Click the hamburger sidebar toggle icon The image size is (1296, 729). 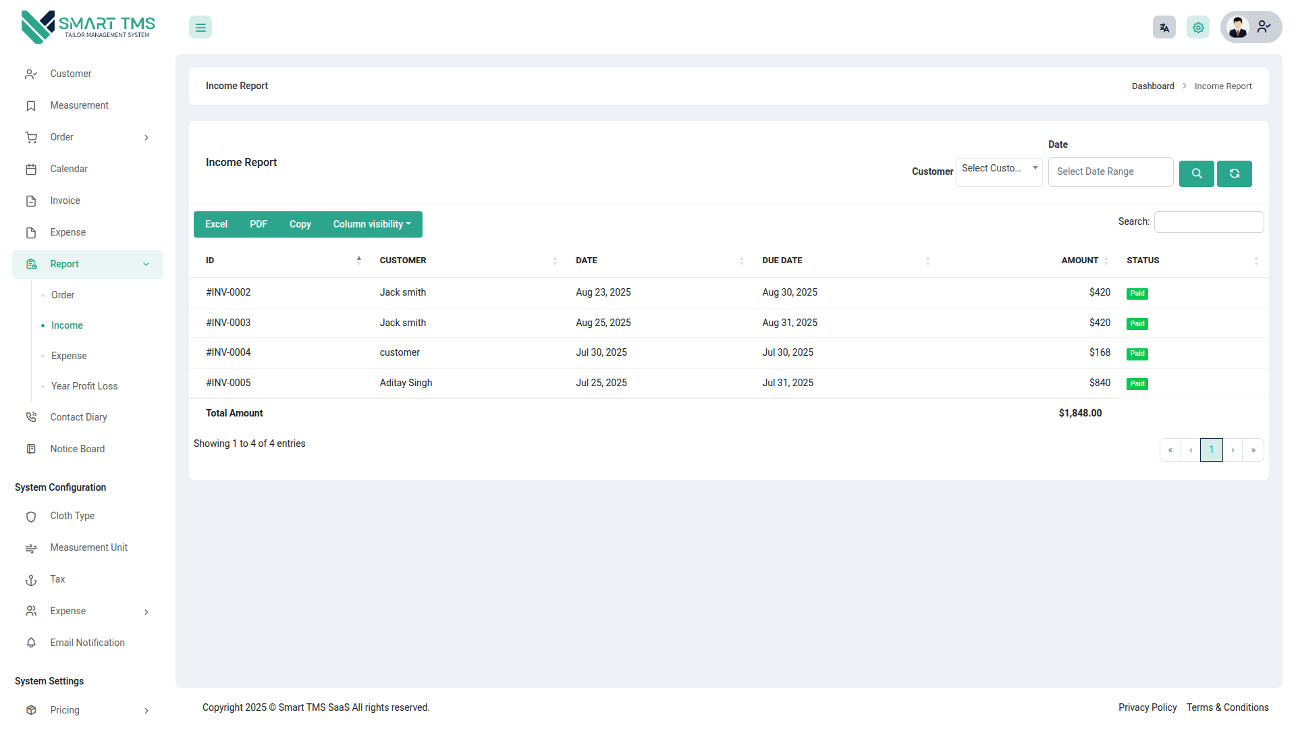(x=200, y=28)
